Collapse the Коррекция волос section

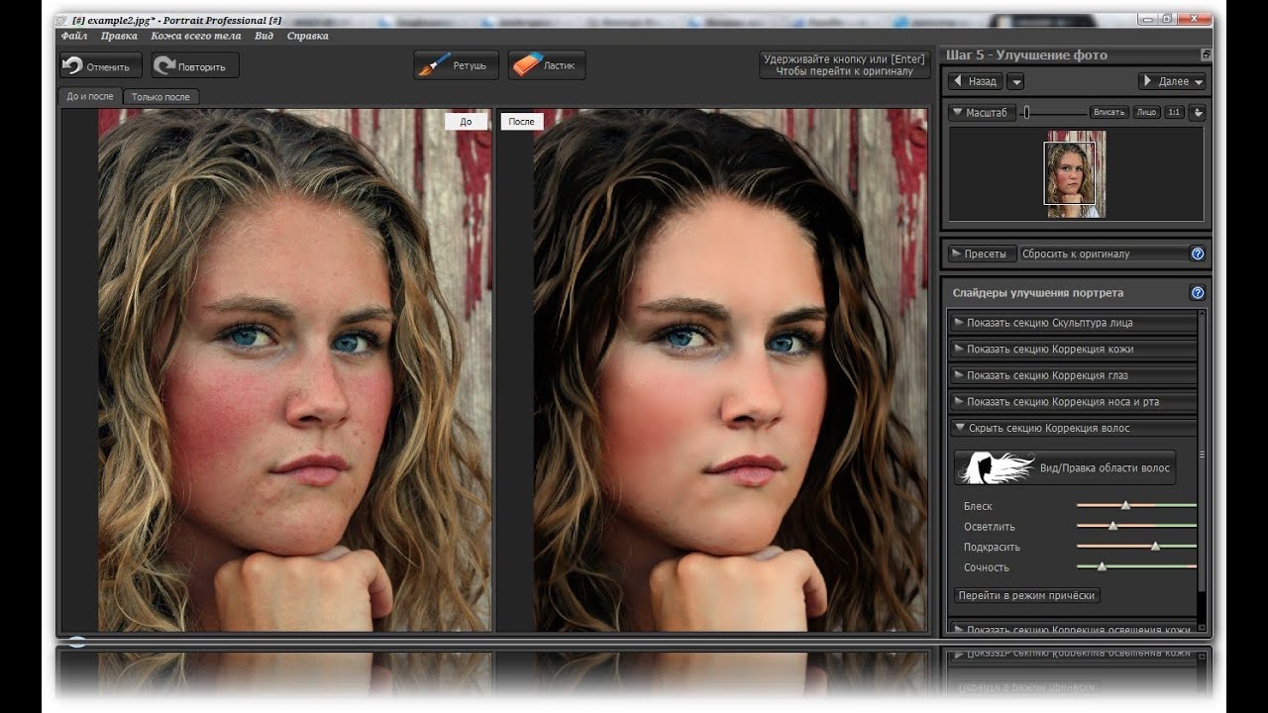1073,428
